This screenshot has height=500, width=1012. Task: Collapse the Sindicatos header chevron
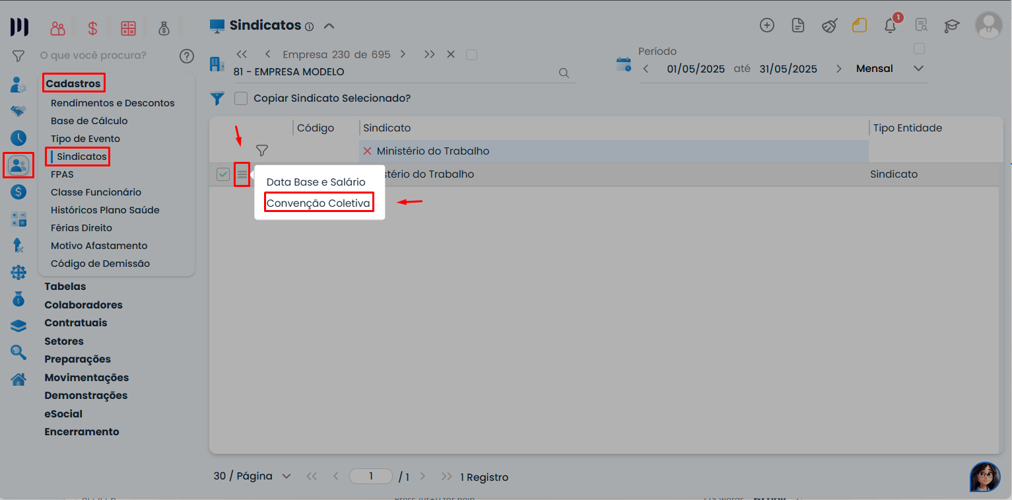coord(329,26)
